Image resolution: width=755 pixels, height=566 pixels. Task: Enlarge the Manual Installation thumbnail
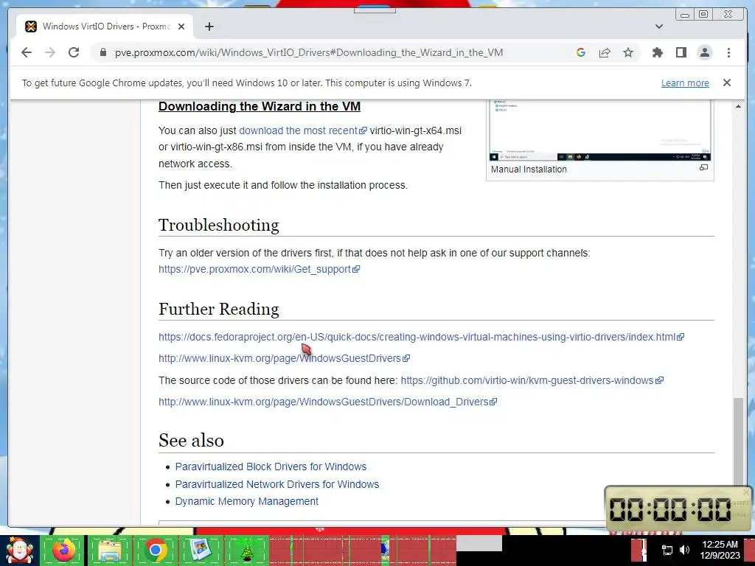[600, 130]
